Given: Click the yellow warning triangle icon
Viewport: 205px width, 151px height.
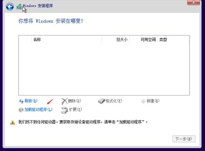Looking at the screenshot, I should click(12, 122).
